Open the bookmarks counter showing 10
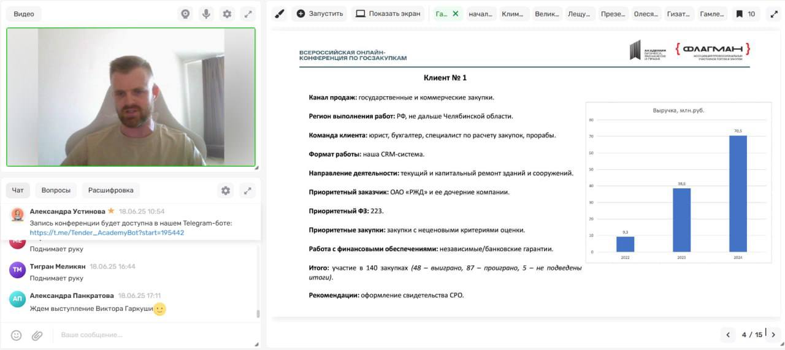The height and width of the screenshot is (350, 785). click(x=746, y=13)
